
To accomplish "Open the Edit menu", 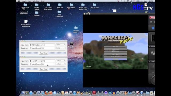I will pos(30,1).
